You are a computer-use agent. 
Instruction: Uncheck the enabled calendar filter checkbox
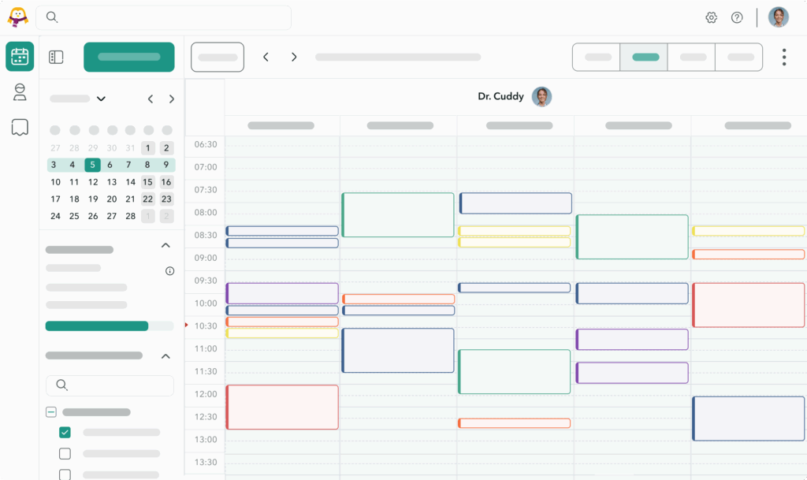point(65,432)
